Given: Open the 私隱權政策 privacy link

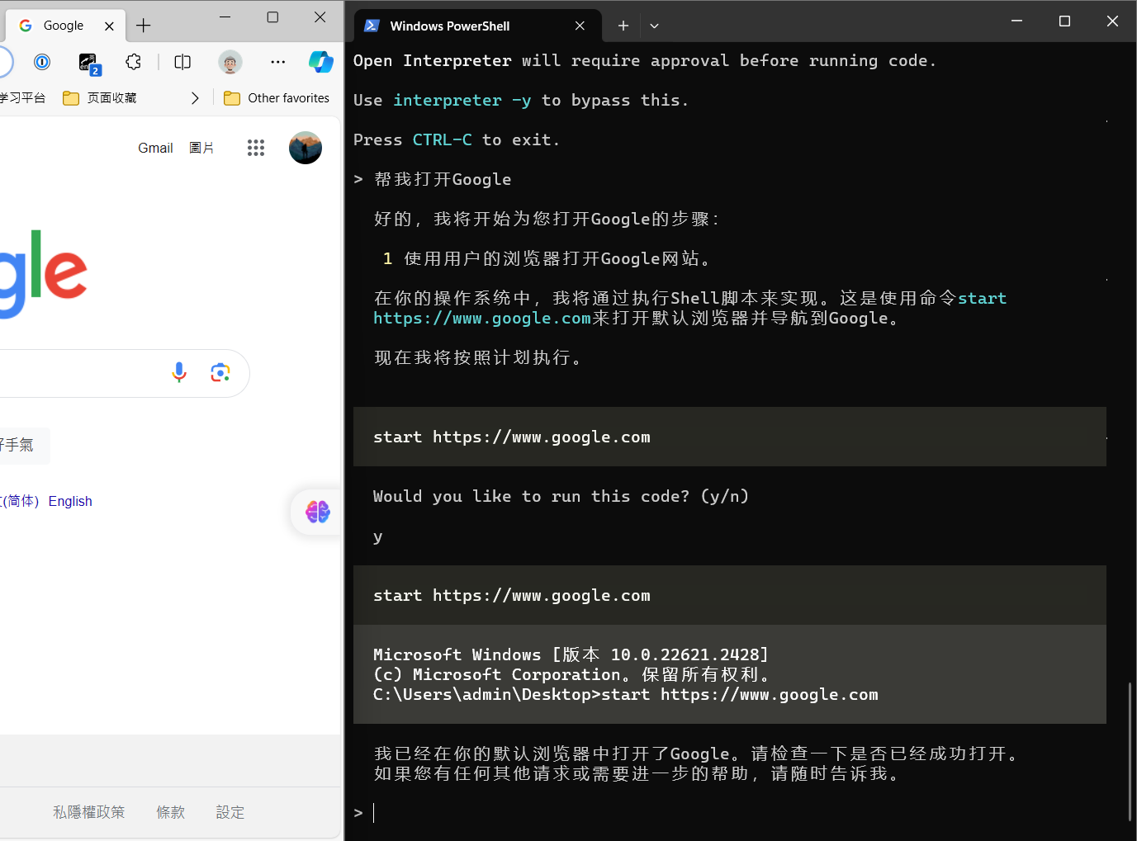Looking at the screenshot, I should [x=89, y=812].
